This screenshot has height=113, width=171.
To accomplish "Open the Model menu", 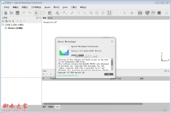I will tap(47, 7).
